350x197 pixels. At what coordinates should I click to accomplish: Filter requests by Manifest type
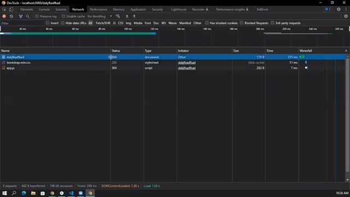pyautogui.click(x=185, y=23)
